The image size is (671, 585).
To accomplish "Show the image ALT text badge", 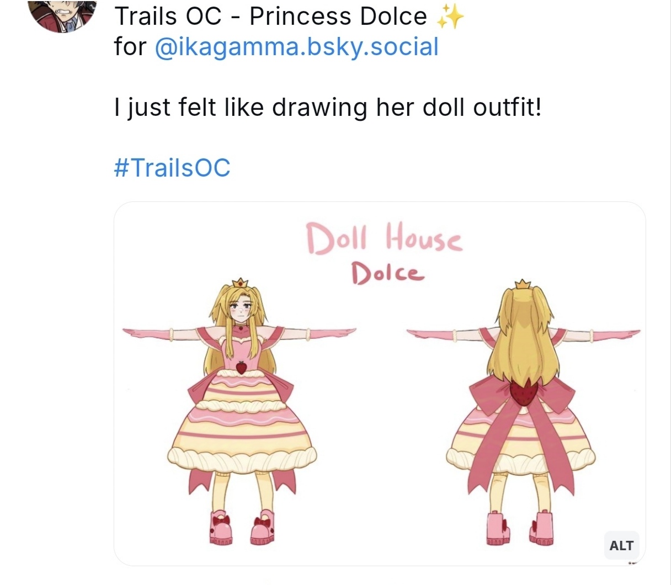I will [621, 545].
